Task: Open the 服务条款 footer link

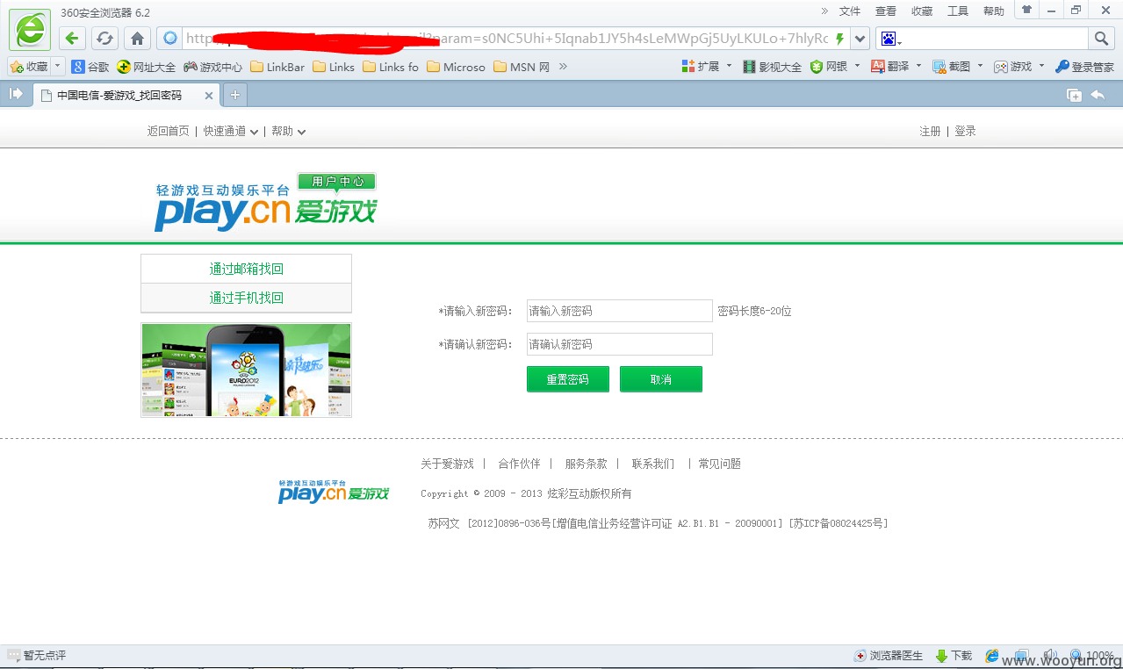Action: coord(587,464)
